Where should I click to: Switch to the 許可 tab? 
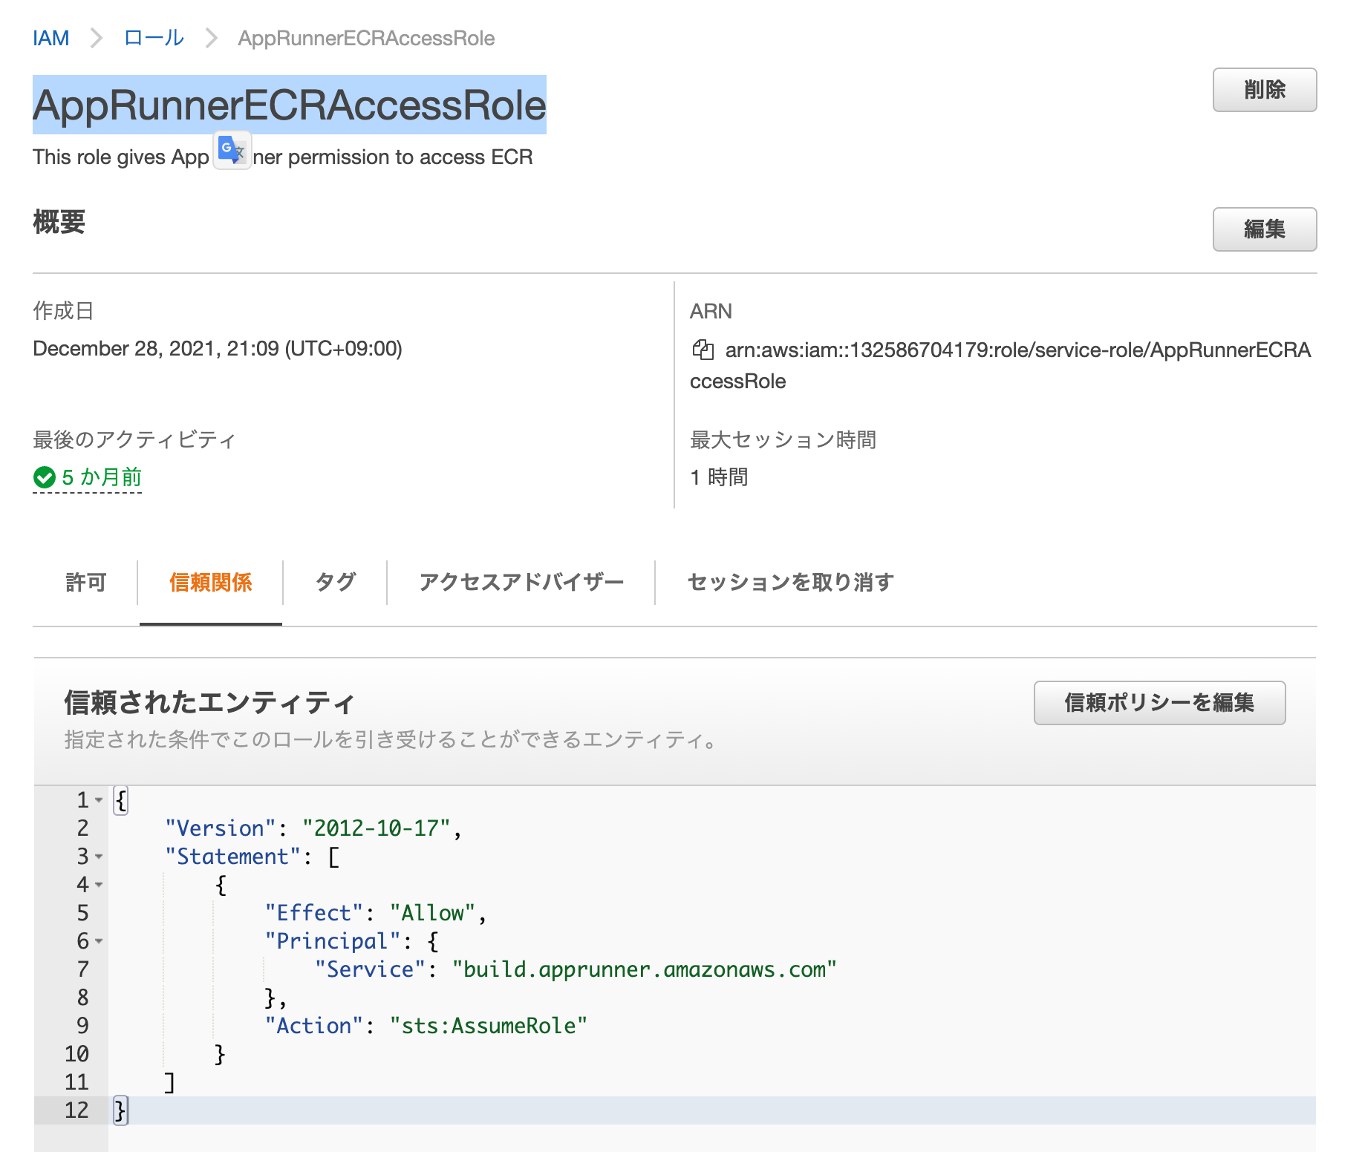[86, 583]
